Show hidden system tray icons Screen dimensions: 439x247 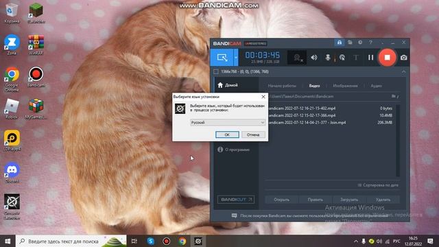355,241
